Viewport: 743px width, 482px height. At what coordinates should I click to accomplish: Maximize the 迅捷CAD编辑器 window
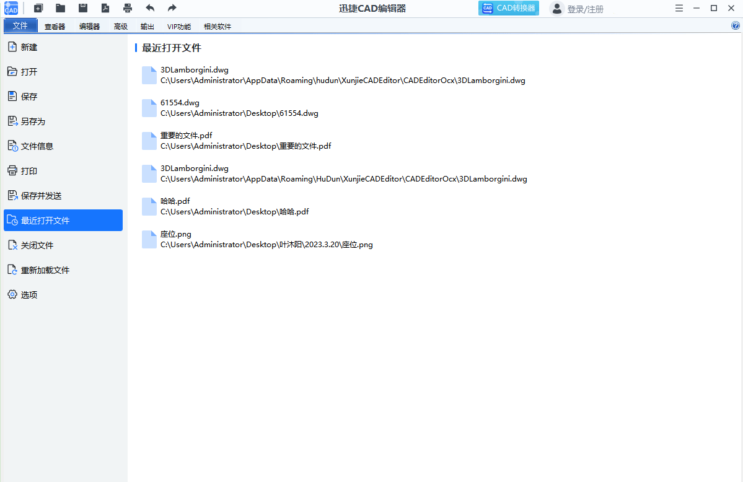click(x=714, y=8)
